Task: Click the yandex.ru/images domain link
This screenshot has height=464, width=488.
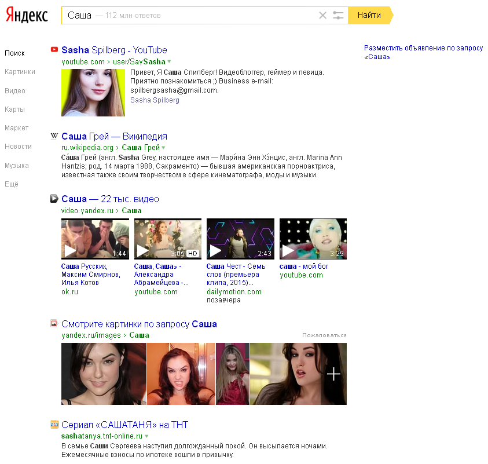Action: [x=91, y=335]
